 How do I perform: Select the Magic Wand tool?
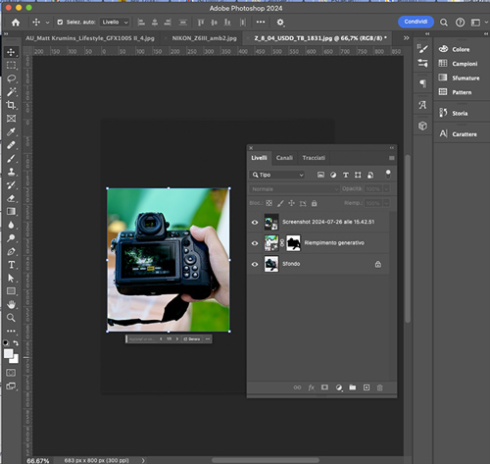(11, 92)
